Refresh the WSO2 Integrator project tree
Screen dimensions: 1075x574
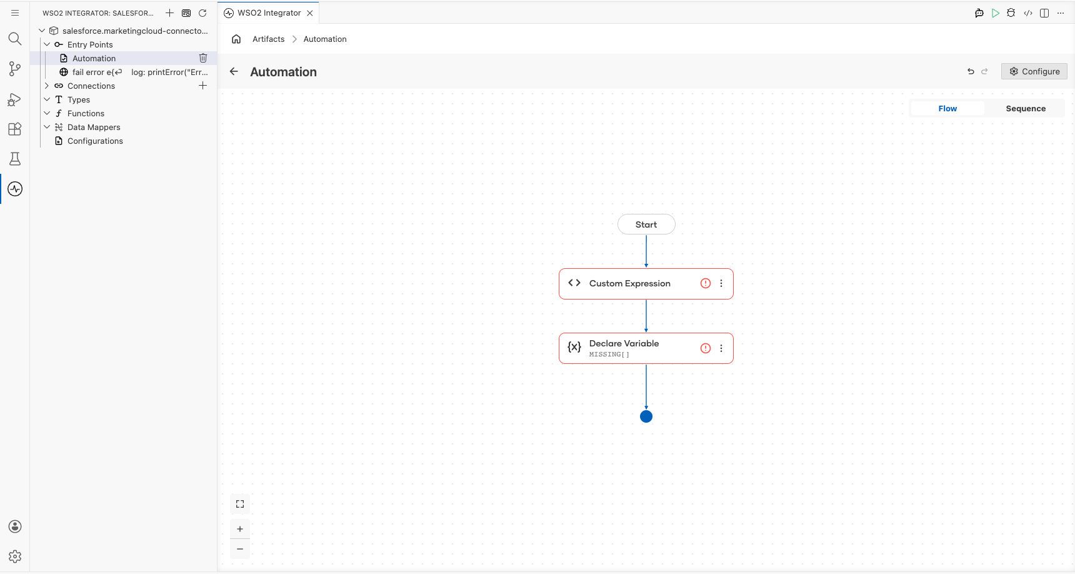(202, 13)
